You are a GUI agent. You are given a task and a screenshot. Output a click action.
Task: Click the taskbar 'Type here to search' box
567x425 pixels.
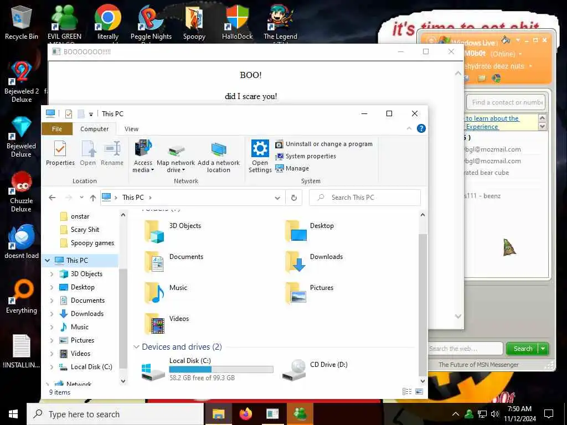coord(115,414)
